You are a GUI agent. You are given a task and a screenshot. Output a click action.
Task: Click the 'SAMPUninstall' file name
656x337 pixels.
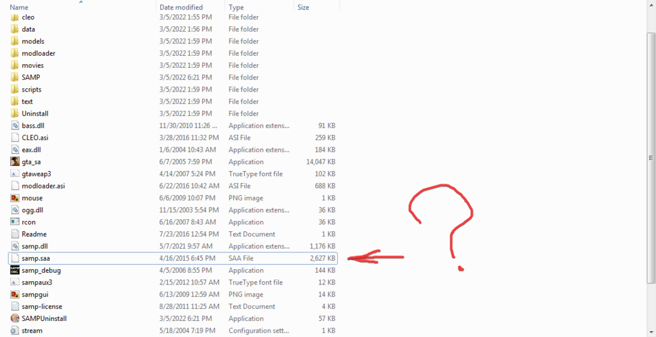(44, 318)
